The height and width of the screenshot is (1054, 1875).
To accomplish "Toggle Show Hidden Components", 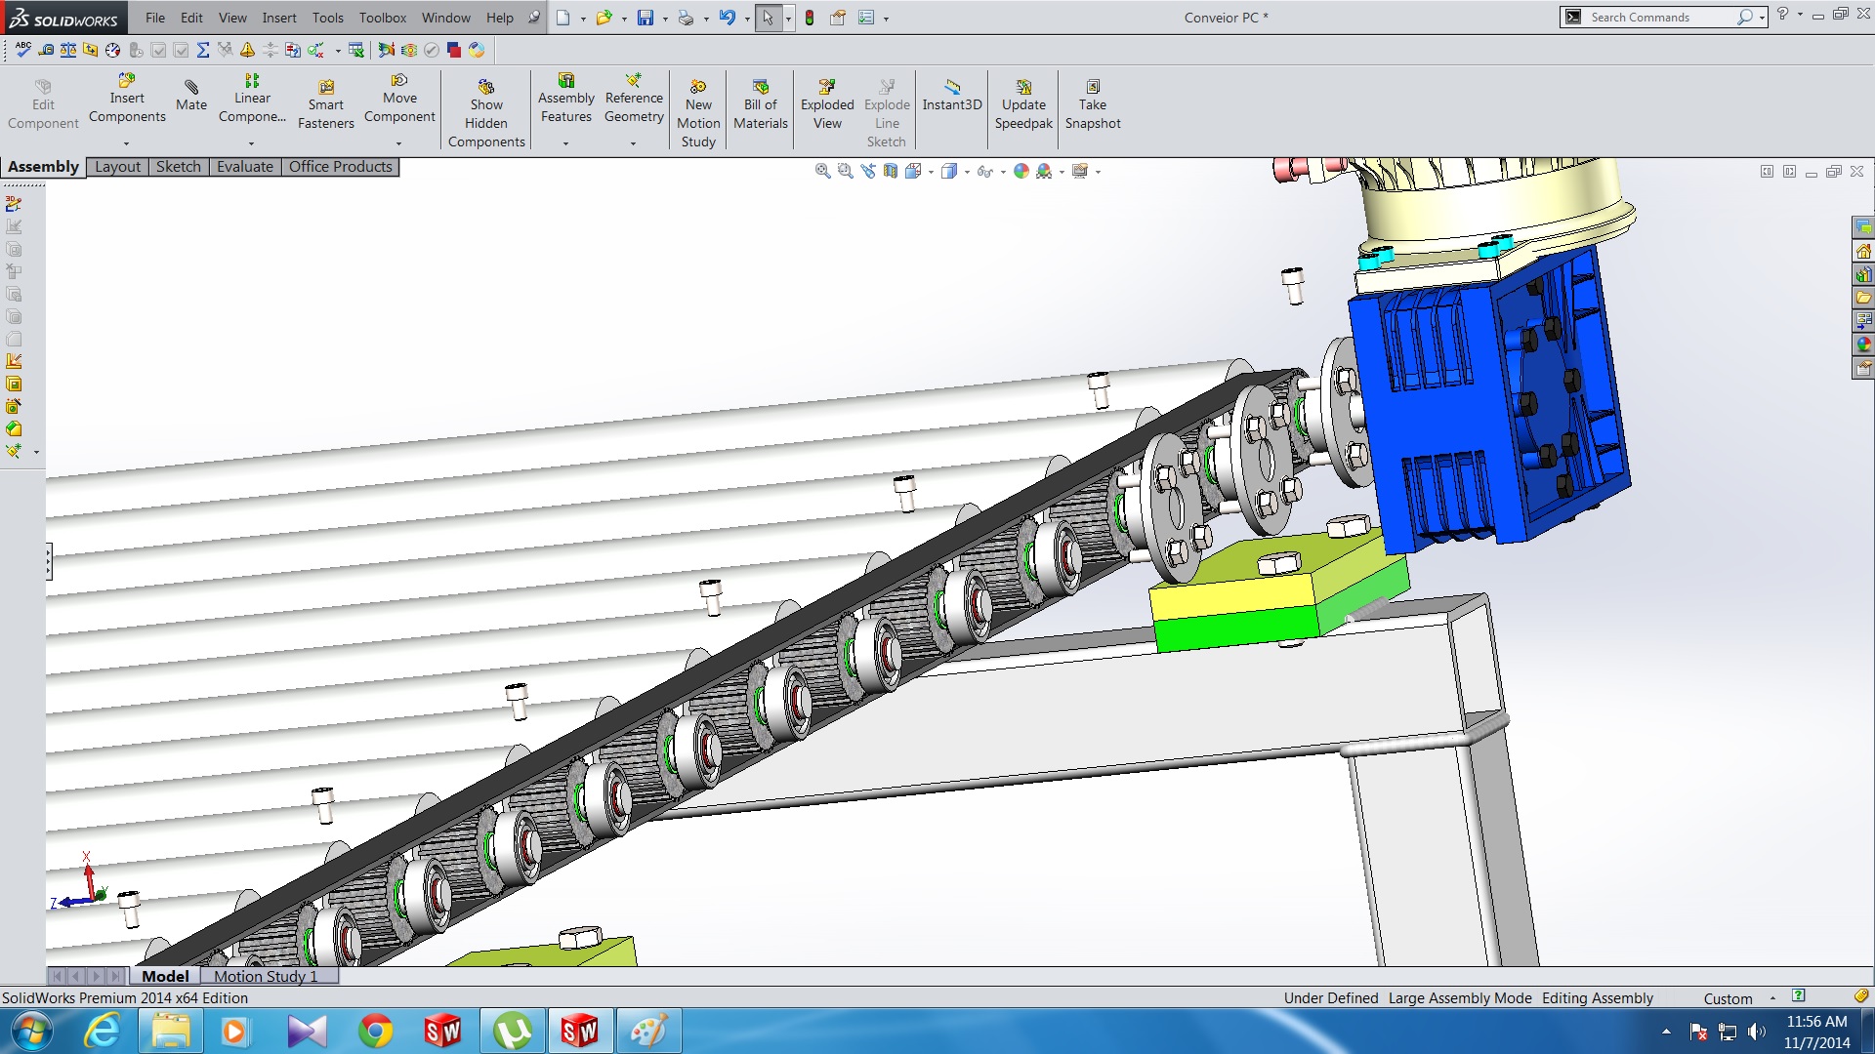I will pyautogui.click(x=486, y=114).
